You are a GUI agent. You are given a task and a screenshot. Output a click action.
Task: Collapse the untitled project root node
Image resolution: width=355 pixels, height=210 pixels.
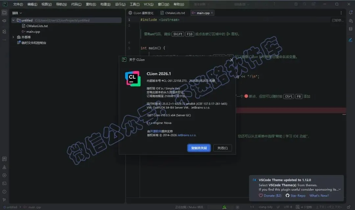(x=13, y=20)
